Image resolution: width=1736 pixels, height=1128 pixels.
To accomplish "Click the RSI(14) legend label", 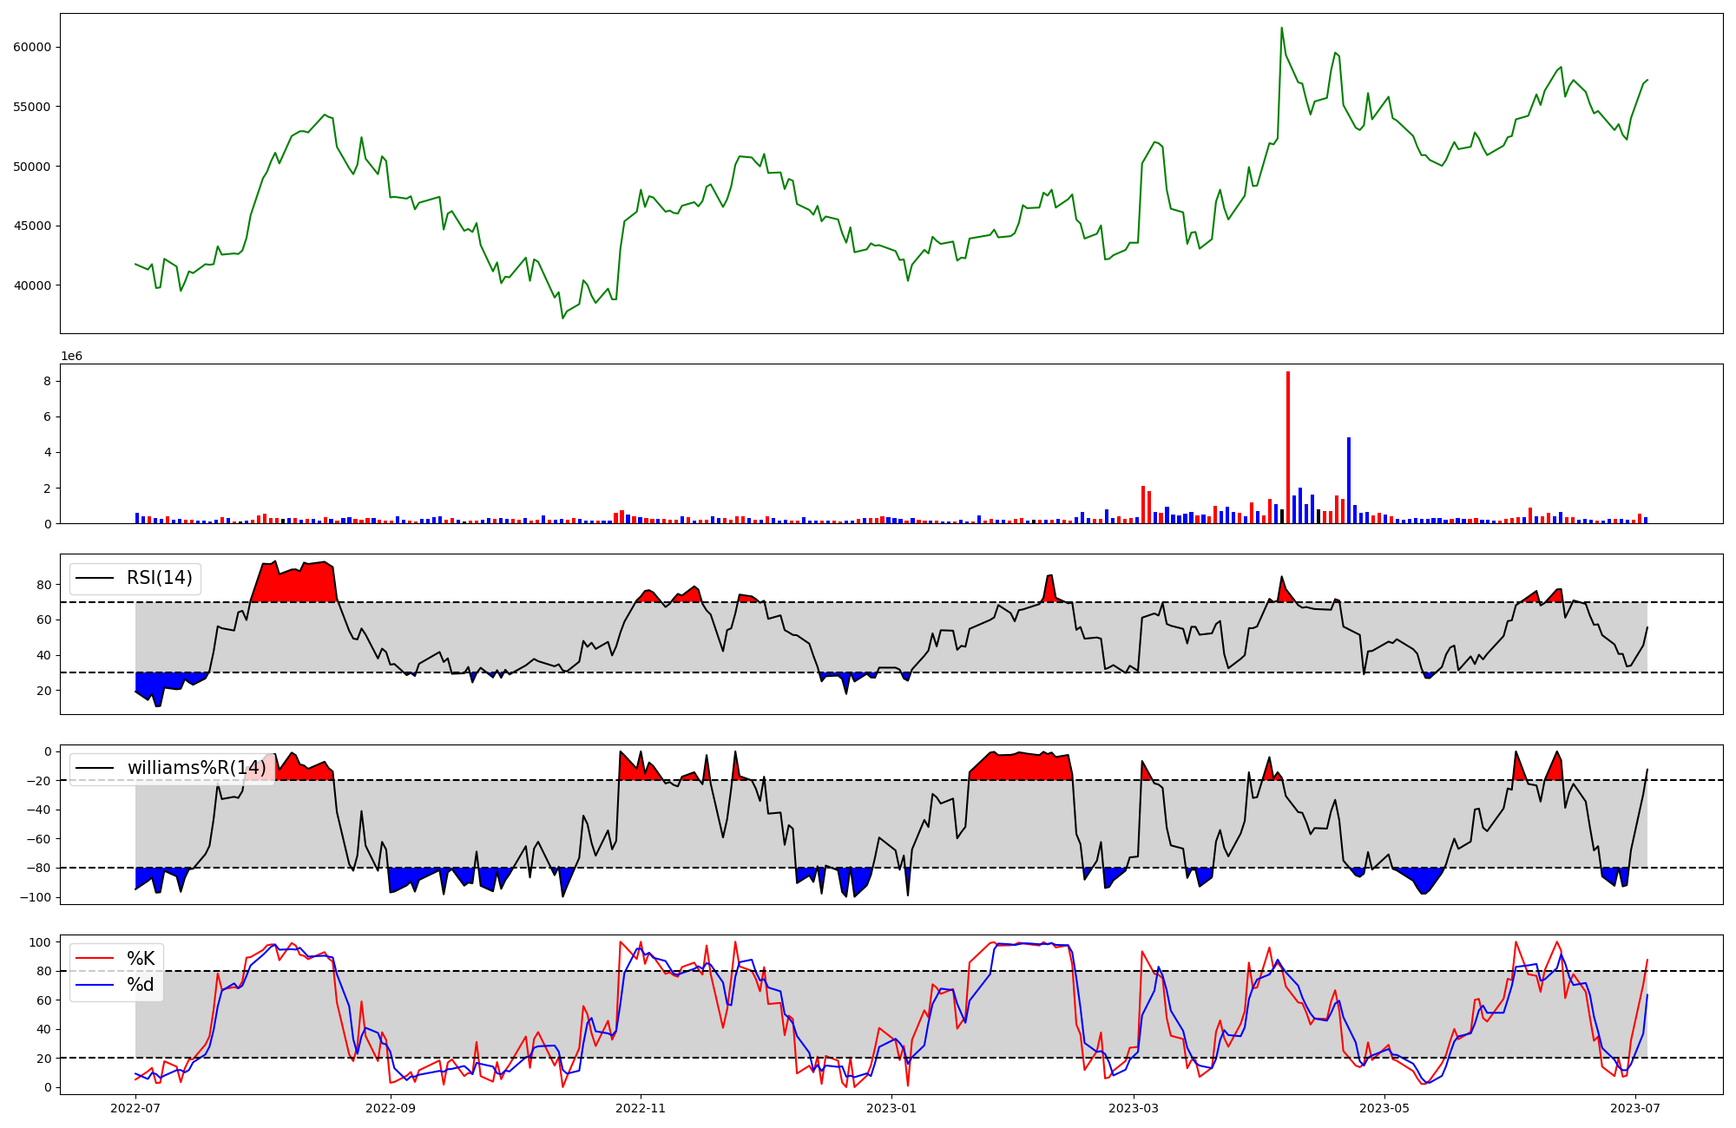I will (160, 578).
